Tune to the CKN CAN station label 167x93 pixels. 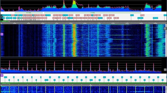[x=109, y=18]
